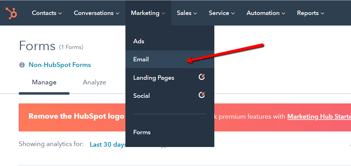
Task: Expand the Contacts dropdown menu
Action: [x=47, y=13]
